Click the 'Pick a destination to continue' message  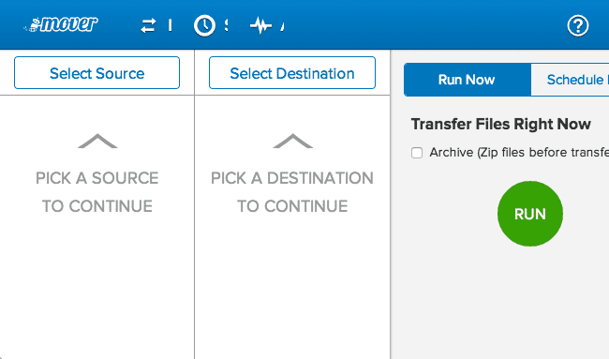[292, 192]
